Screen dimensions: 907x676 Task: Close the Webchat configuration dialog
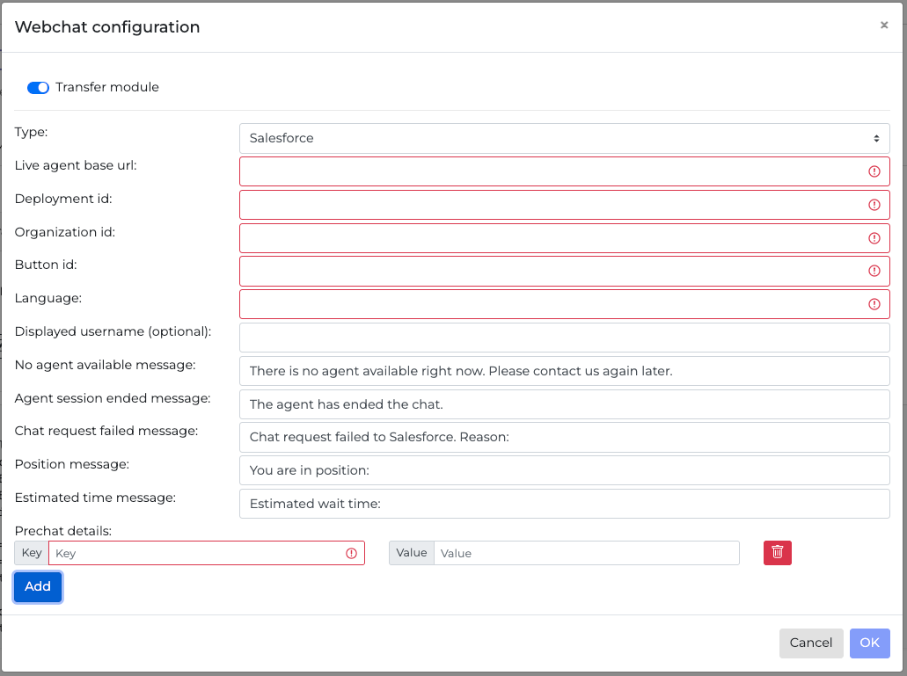pos(883,25)
